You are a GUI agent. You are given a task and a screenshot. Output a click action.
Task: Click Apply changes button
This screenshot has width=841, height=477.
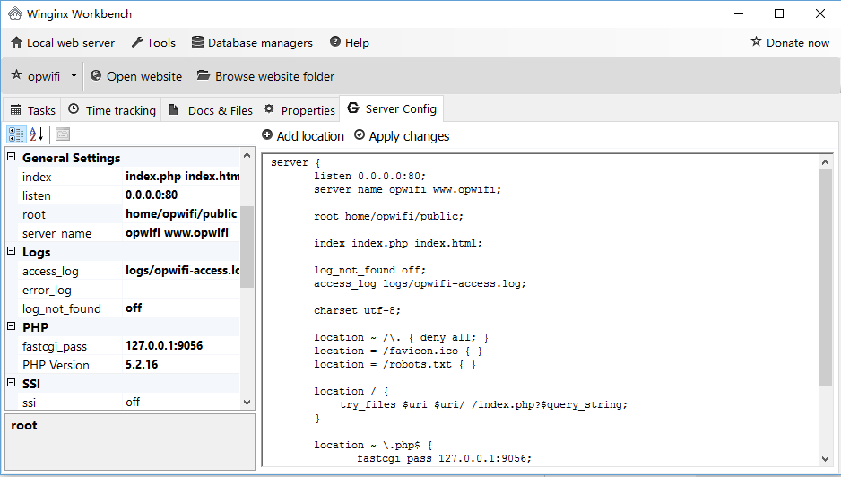[402, 136]
